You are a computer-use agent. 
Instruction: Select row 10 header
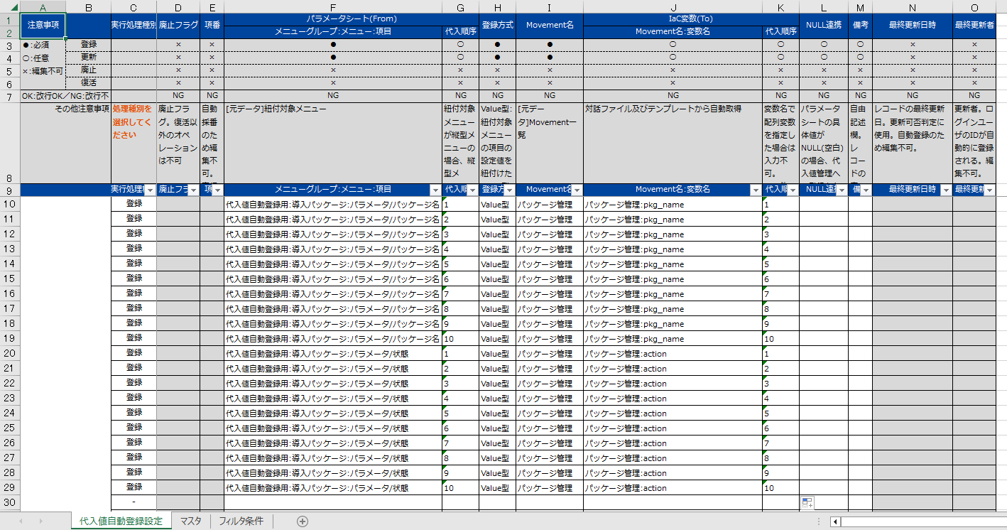pos(10,205)
